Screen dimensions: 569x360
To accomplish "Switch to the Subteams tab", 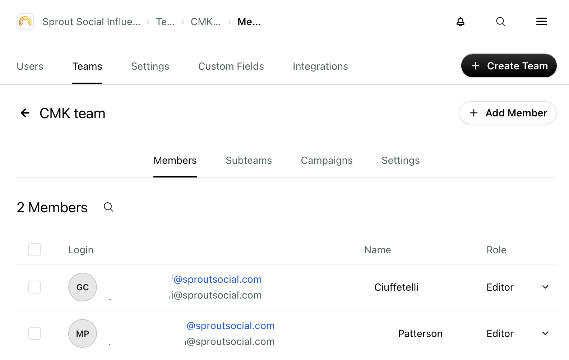I will point(249,160).
